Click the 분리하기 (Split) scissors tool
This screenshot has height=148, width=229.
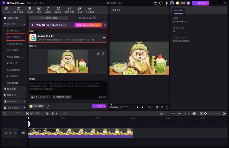click(x=32, y=113)
